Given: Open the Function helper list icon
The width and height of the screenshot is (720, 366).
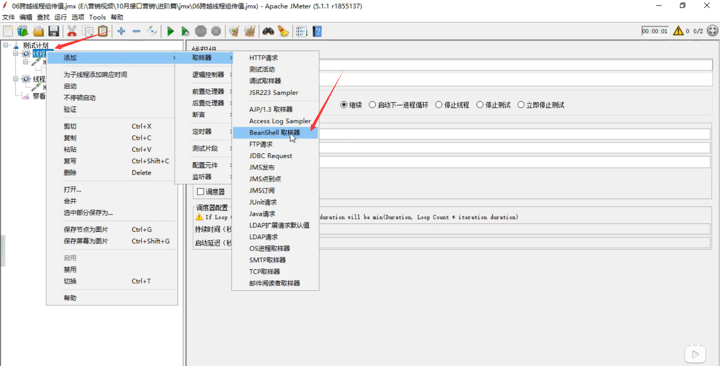Looking at the screenshot, I should [301, 31].
